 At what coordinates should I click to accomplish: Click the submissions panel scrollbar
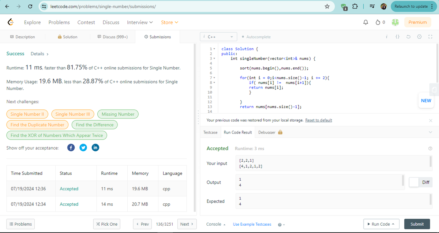[x=195, y=128]
